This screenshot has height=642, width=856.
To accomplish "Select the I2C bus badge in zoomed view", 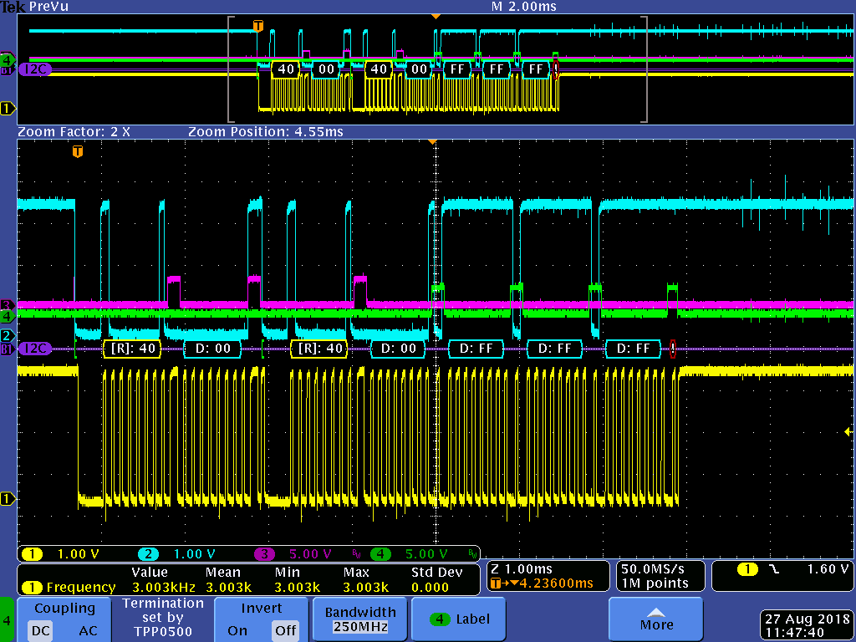I will 35,349.
